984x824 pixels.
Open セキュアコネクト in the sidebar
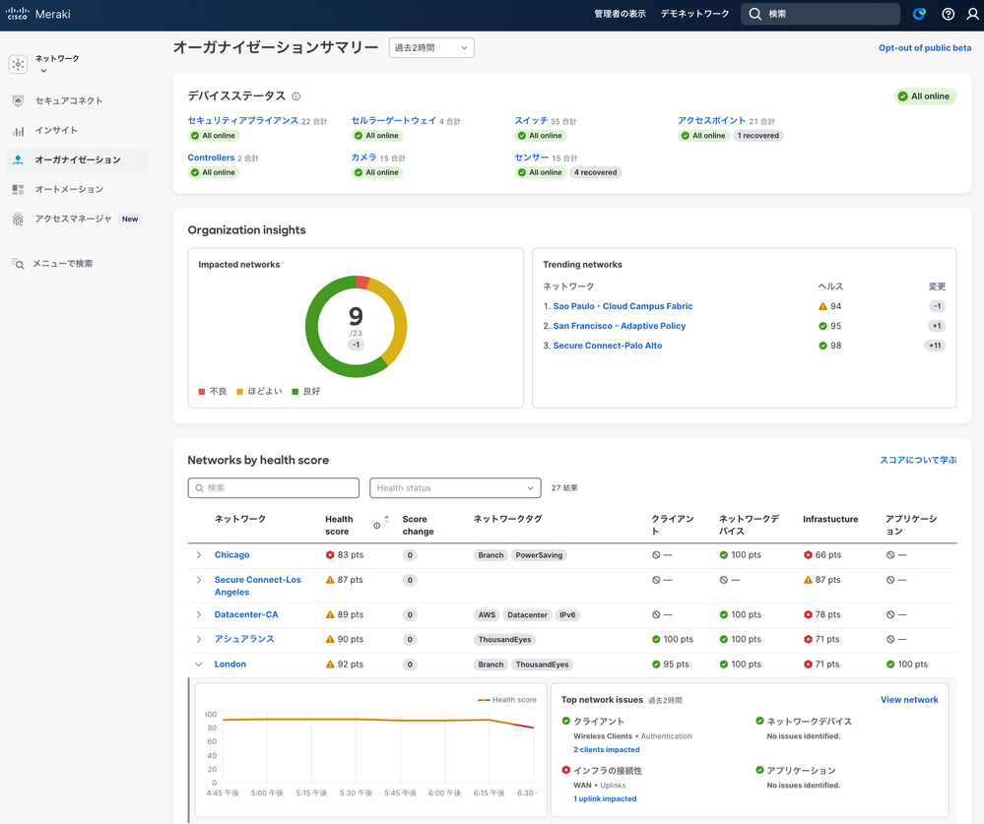[68, 100]
